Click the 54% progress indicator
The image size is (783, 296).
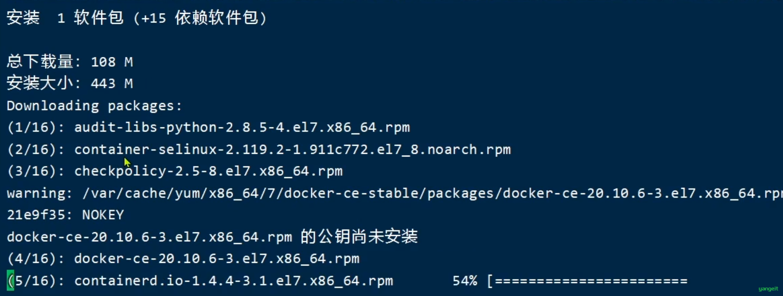click(x=465, y=281)
